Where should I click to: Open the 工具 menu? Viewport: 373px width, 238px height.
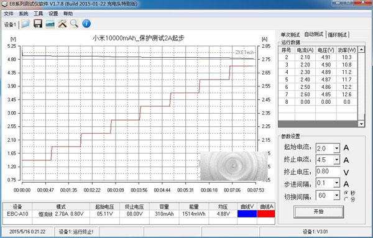(x=38, y=14)
